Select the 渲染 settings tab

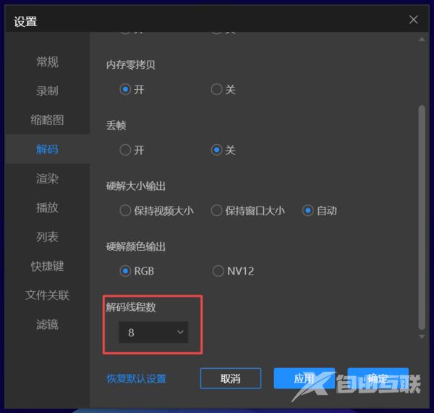point(47,178)
